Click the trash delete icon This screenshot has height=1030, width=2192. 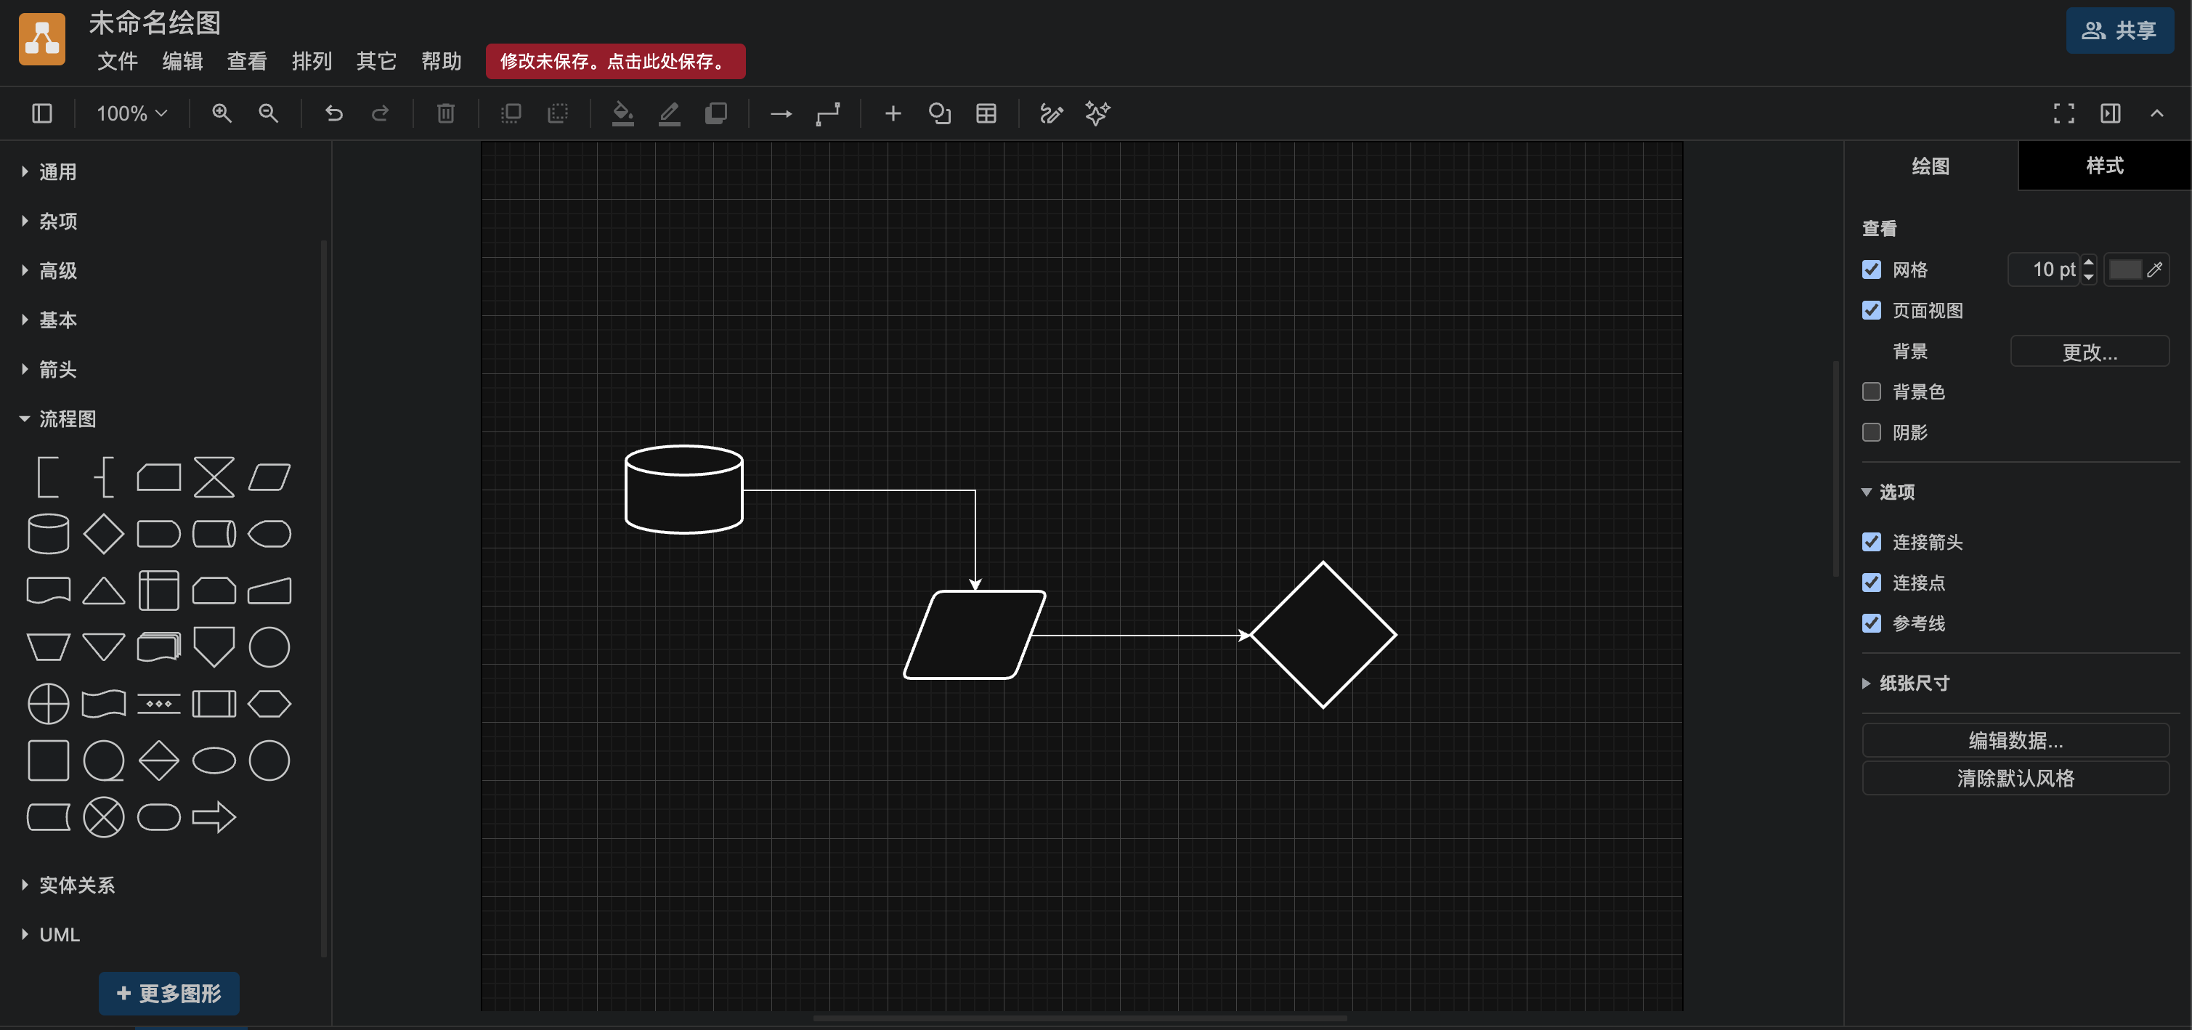click(x=446, y=113)
